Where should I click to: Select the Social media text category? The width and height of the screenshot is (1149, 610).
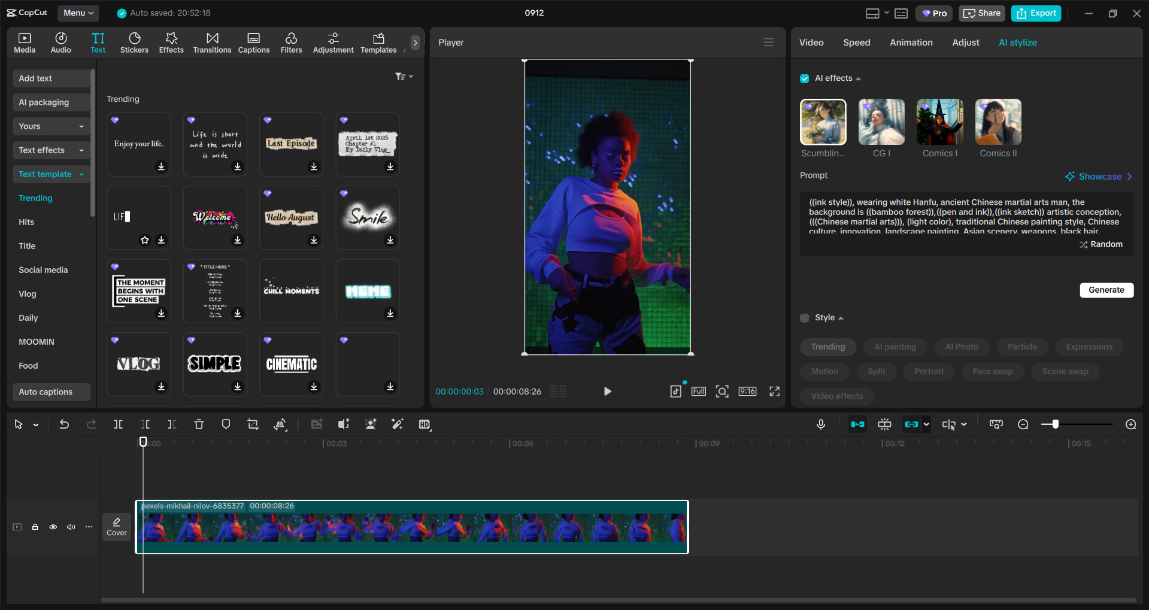(43, 270)
